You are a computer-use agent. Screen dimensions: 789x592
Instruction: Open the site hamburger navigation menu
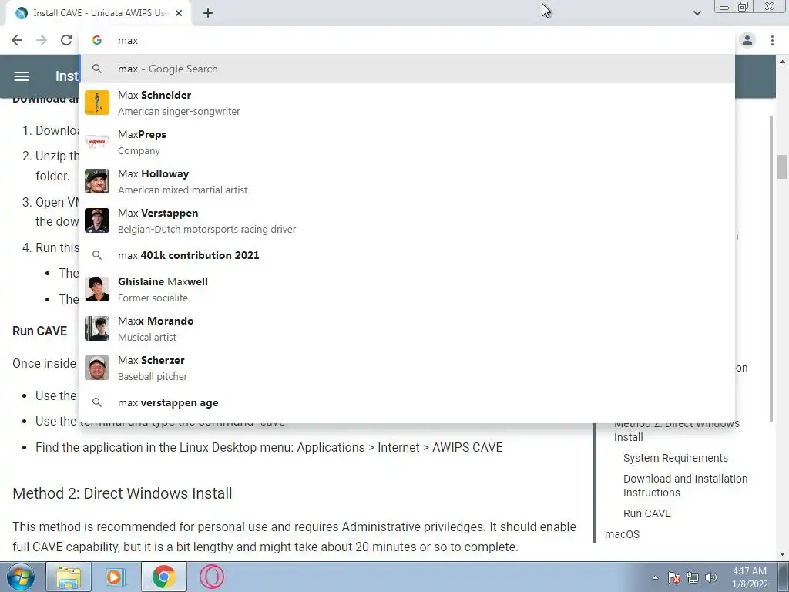click(21, 76)
